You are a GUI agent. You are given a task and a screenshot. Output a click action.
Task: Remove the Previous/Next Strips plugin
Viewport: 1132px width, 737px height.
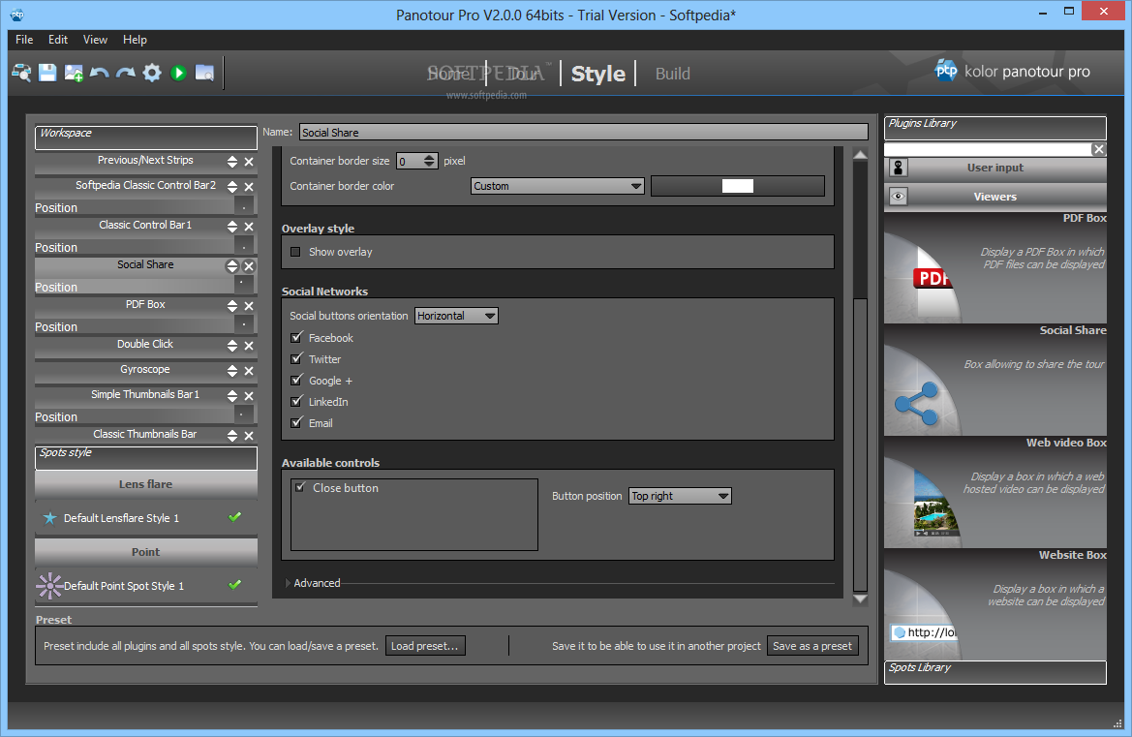249,162
